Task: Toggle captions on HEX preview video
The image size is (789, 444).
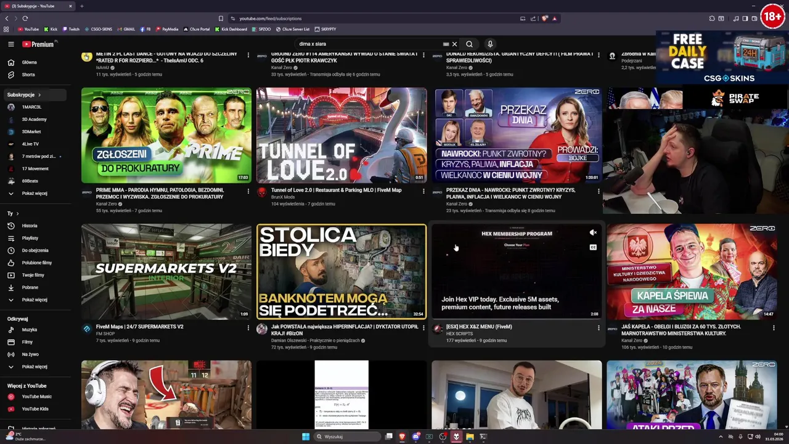Action: pos(593,247)
